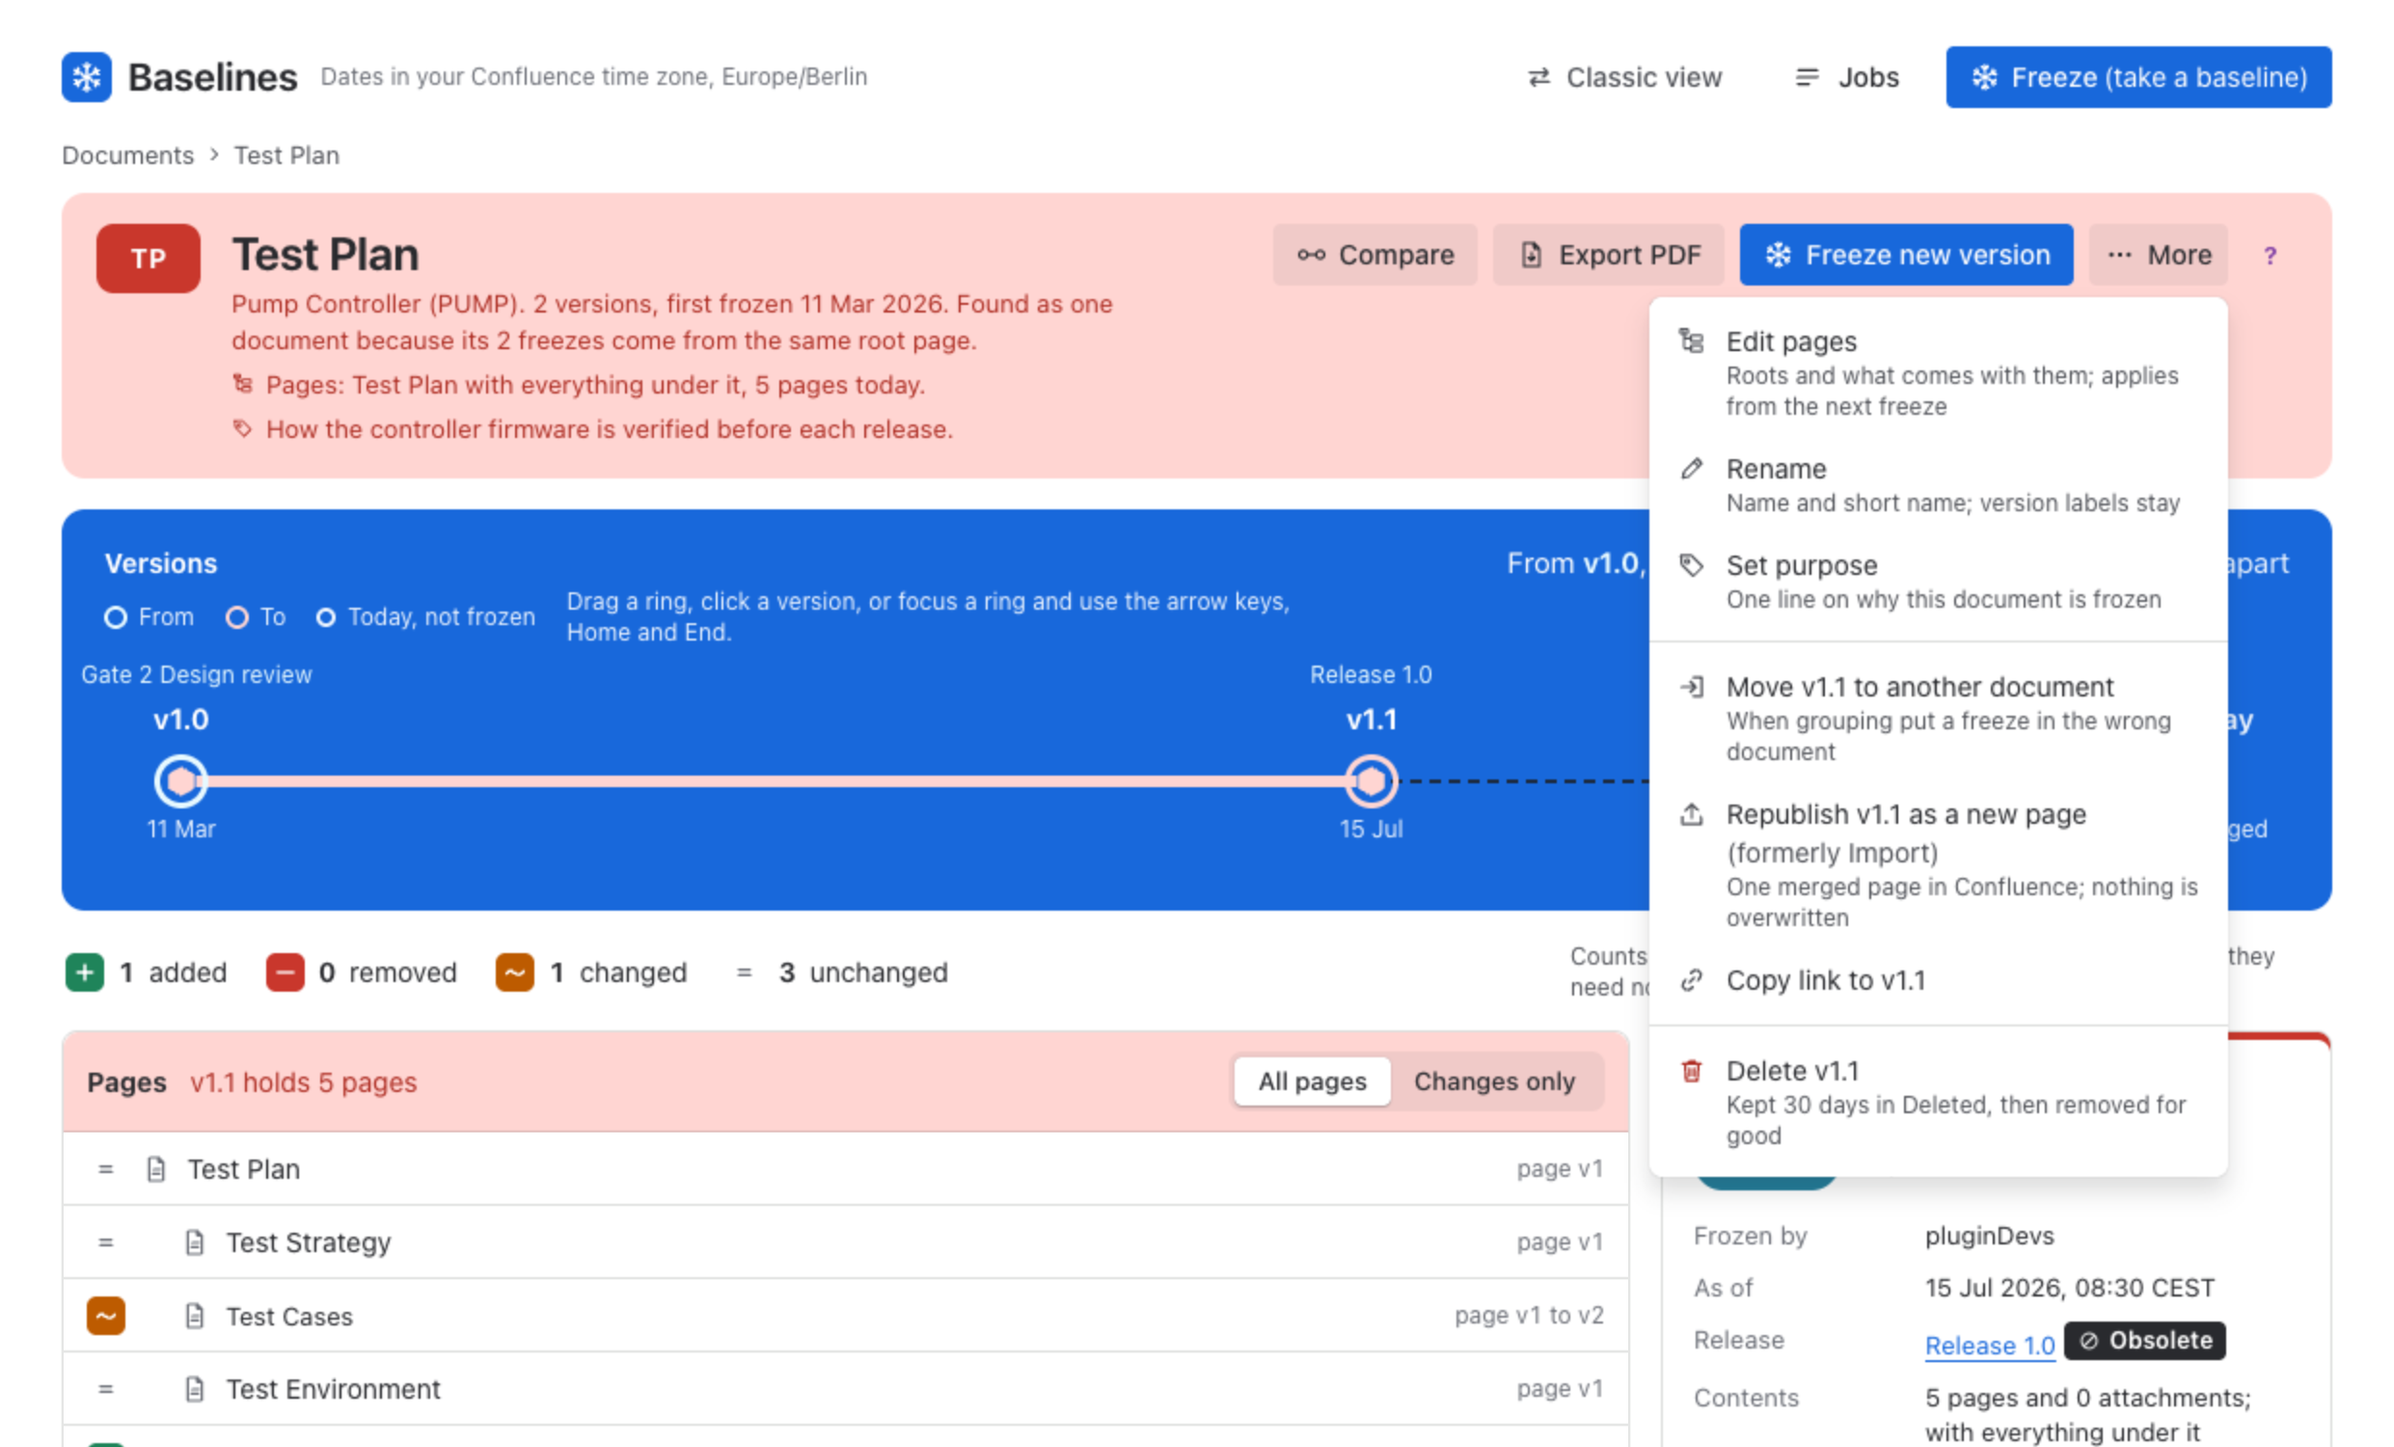Viewport: 2394px width, 1447px height.
Task: Click the green plus added badge
Action: [x=85, y=971]
